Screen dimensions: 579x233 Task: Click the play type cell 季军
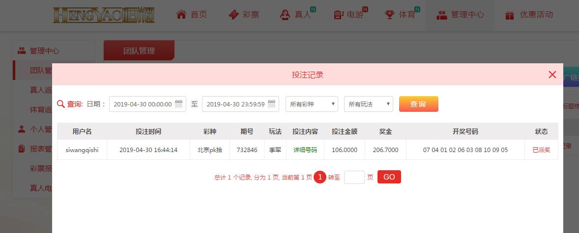(275, 150)
